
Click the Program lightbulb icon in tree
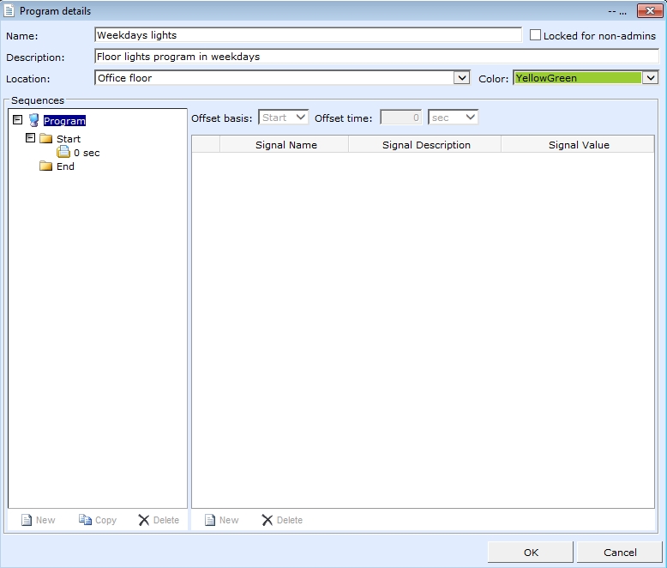coord(33,121)
